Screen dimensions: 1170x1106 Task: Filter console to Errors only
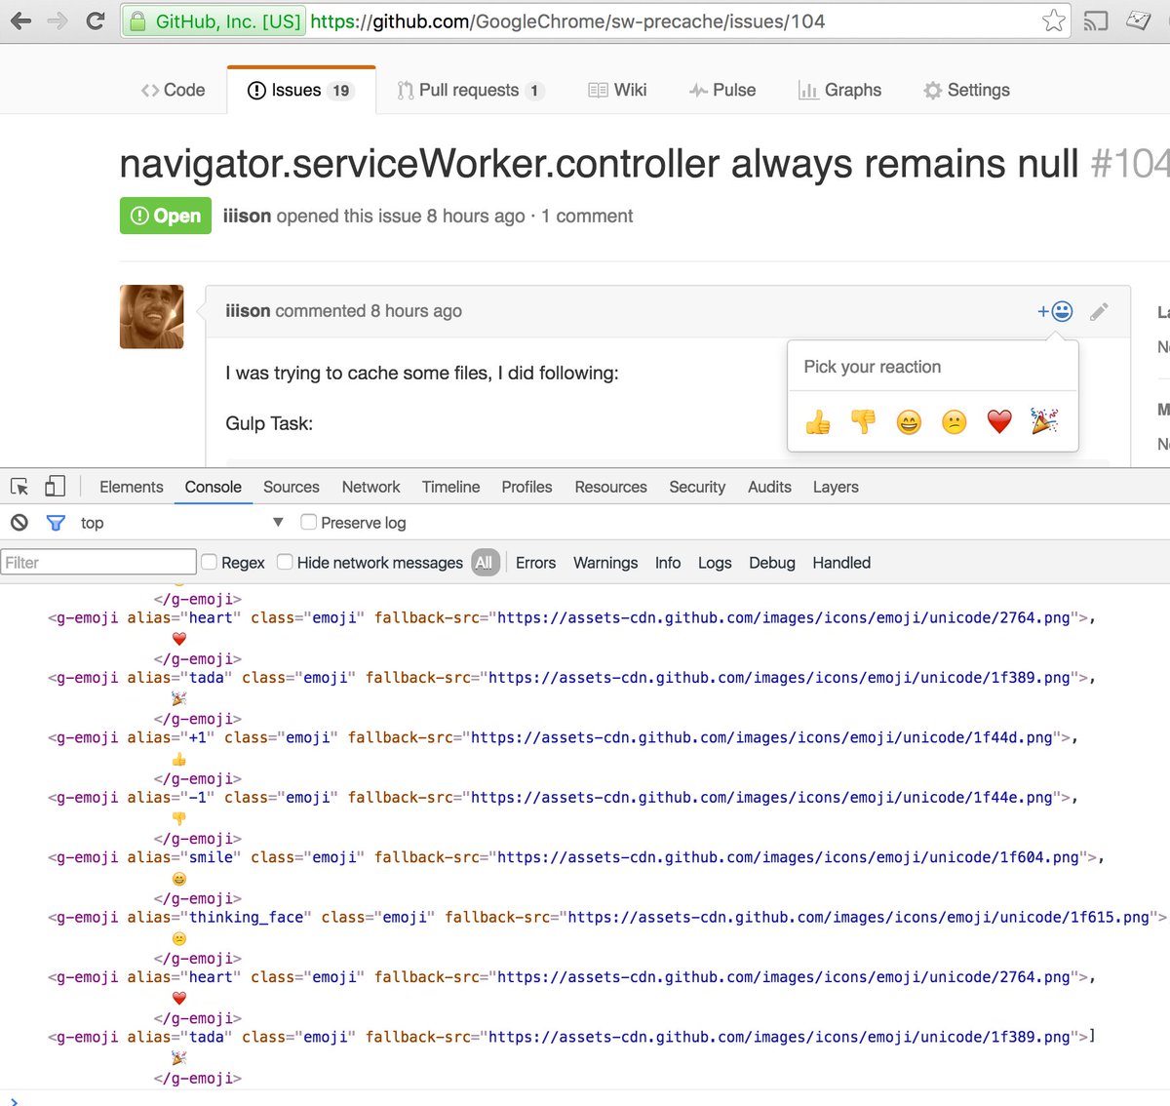[535, 563]
